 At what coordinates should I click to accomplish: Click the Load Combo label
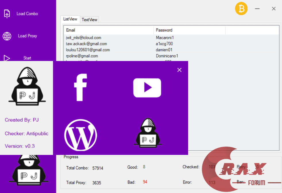[x=27, y=14]
